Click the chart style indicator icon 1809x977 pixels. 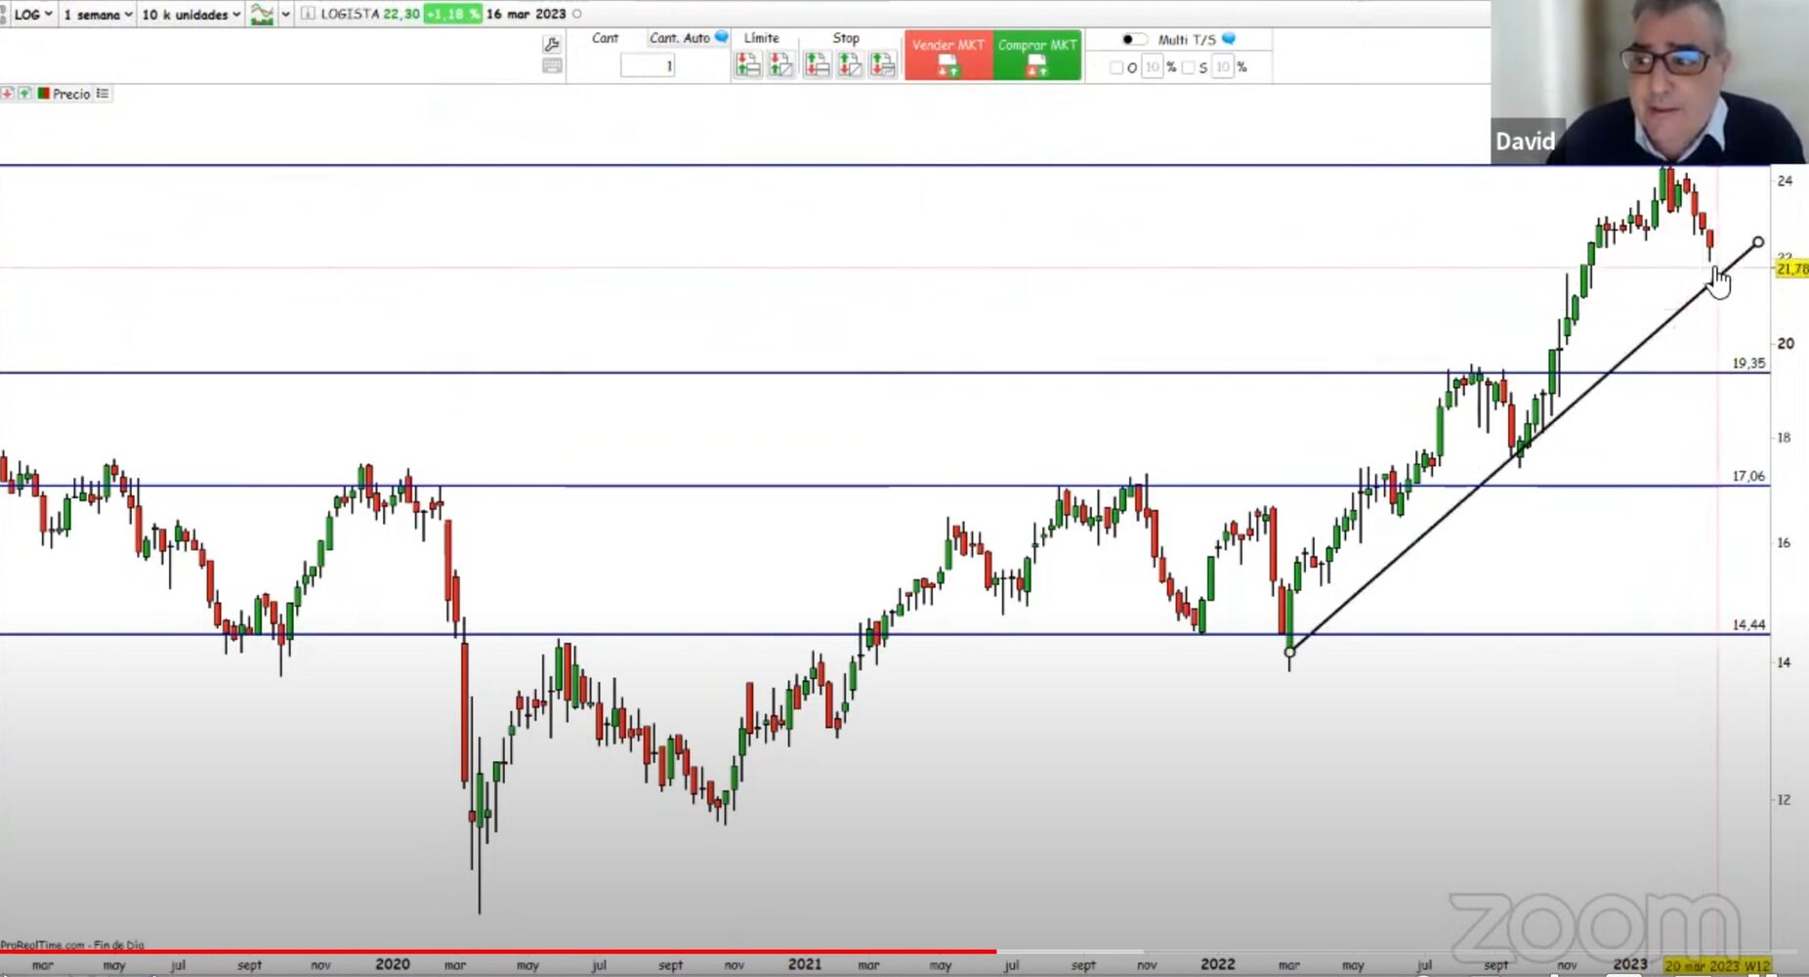tap(262, 14)
